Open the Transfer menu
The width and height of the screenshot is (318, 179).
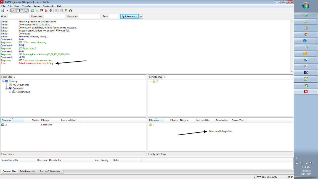click(x=26, y=6)
